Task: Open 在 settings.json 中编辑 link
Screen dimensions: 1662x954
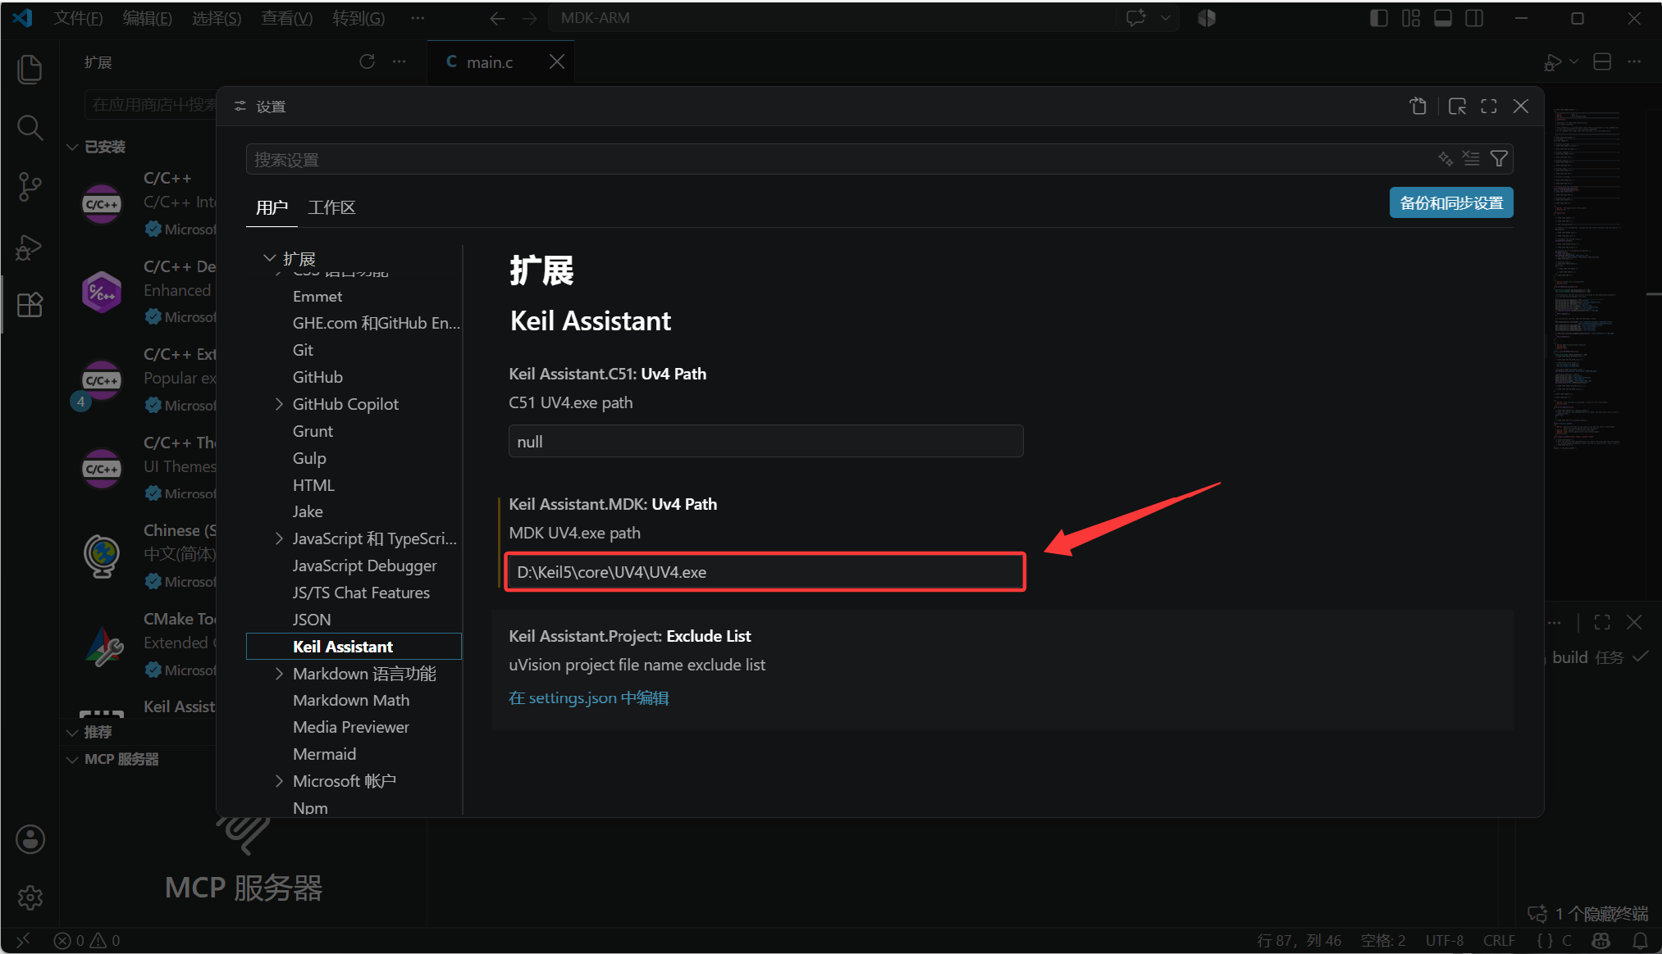Action: click(x=588, y=697)
